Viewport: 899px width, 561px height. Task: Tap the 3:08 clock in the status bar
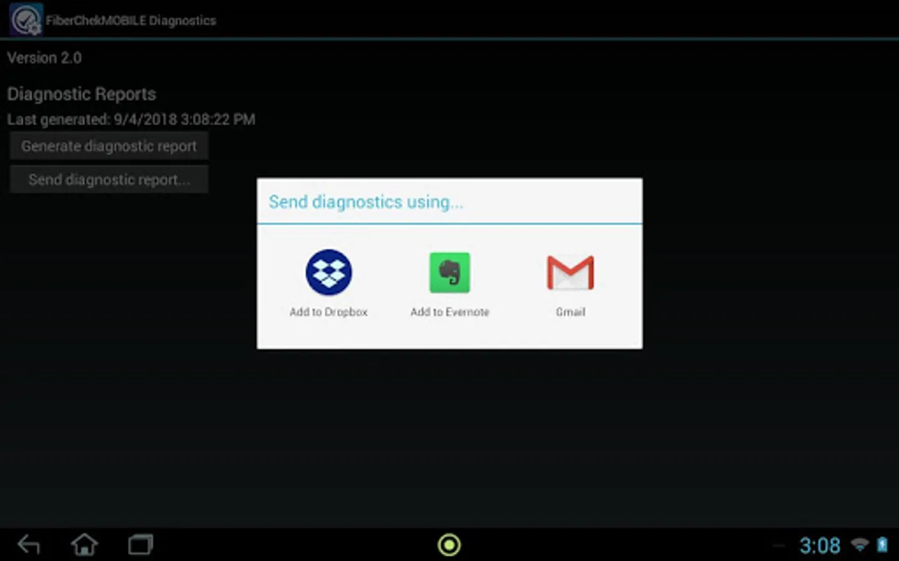coord(820,545)
